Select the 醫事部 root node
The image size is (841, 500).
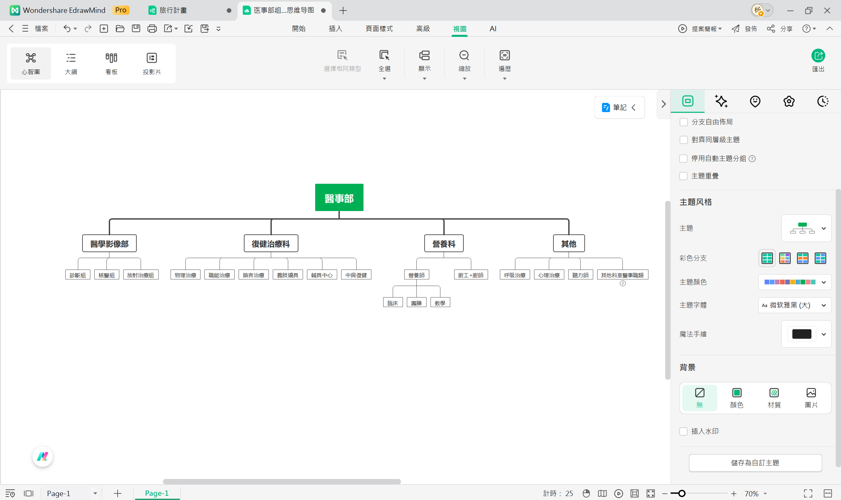(339, 198)
